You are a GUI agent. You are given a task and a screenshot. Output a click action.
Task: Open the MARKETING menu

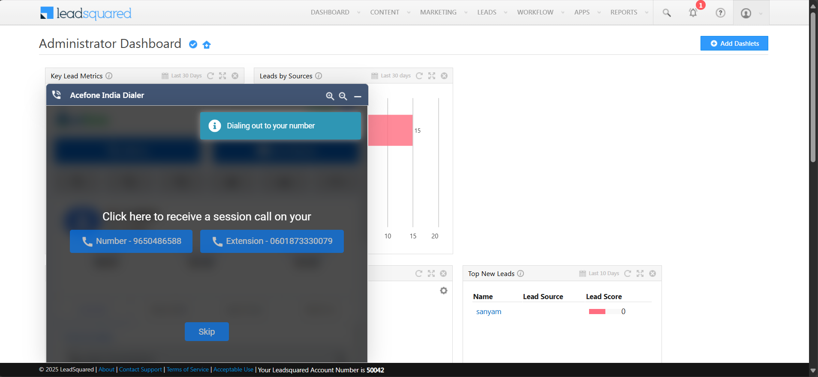click(438, 12)
